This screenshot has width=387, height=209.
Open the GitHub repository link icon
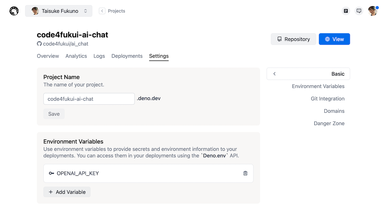[x=39, y=44]
